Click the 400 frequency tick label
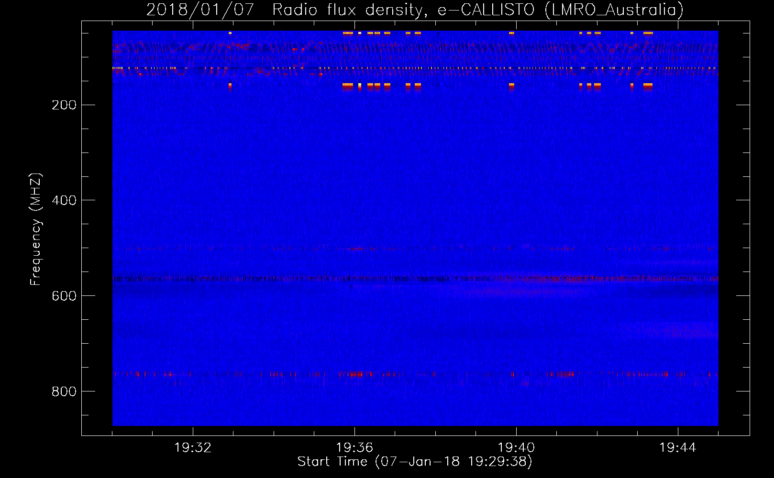774x478 pixels. 64,200
